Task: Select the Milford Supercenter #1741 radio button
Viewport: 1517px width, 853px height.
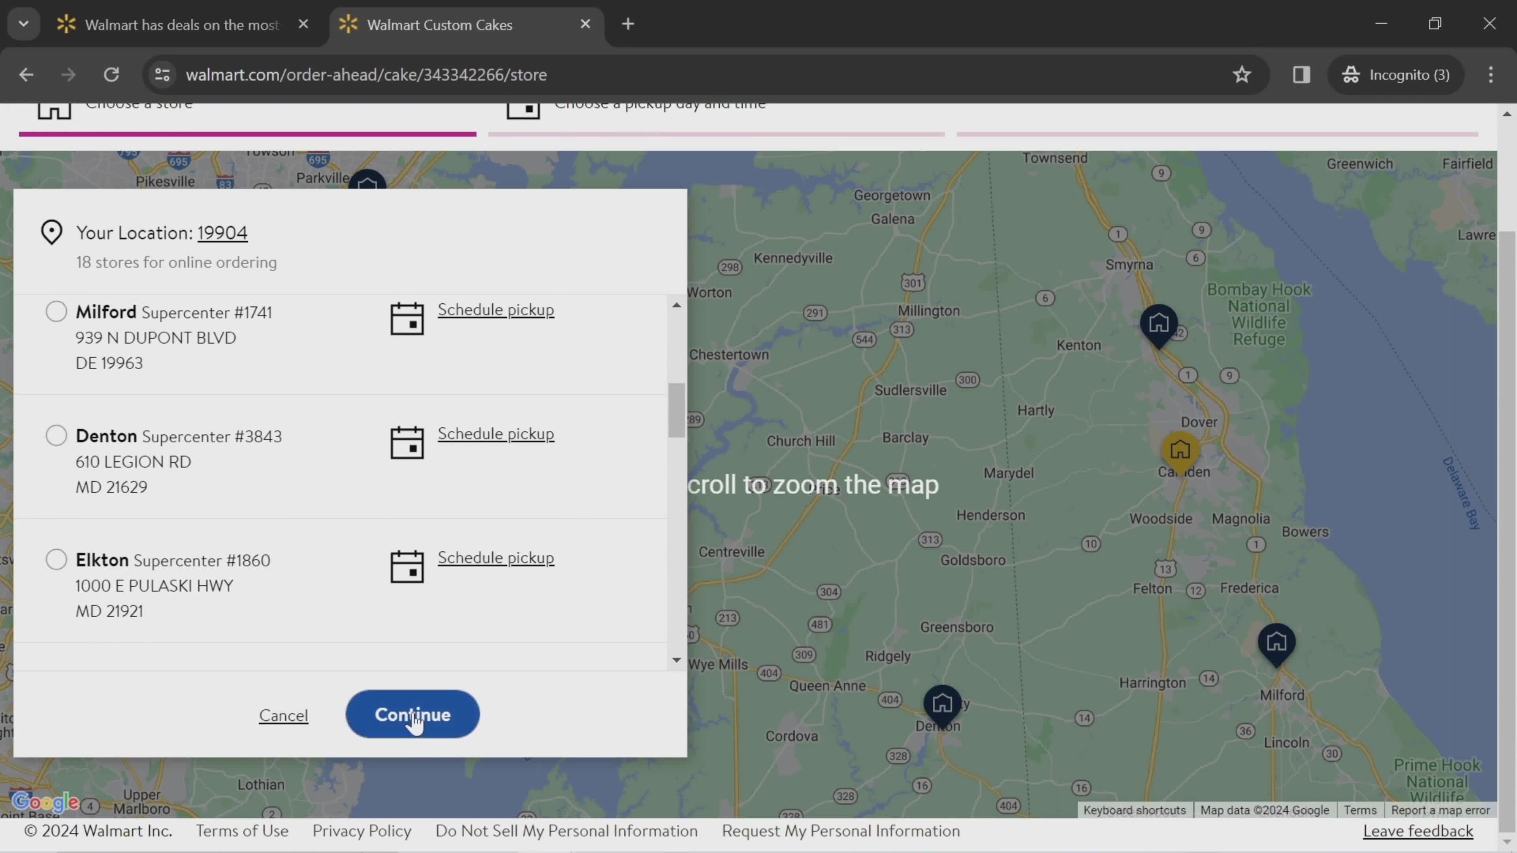Action: click(x=56, y=312)
